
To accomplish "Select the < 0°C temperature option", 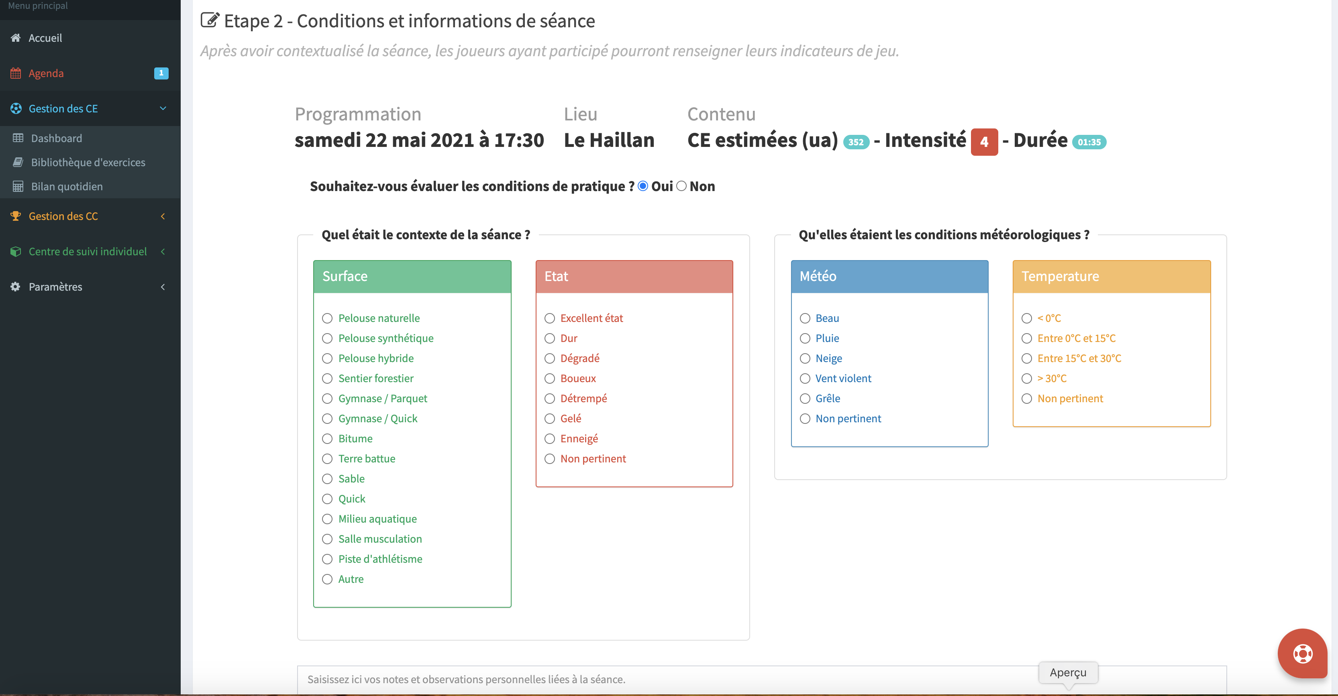I will [x=1027, y=318].
